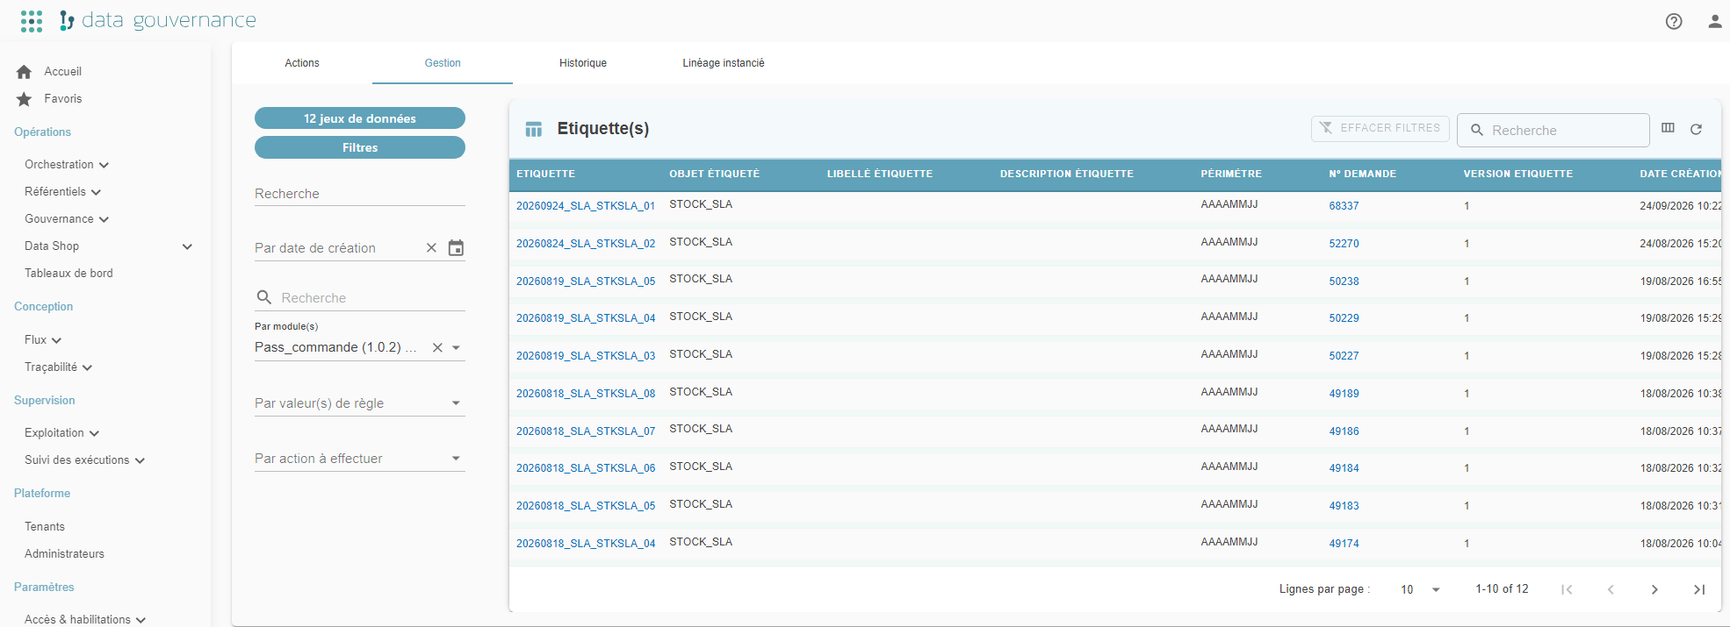The height and width of the screenshot is (627, 1730).
Task: Switch to the Actions tab
Action: click(302, 63)
